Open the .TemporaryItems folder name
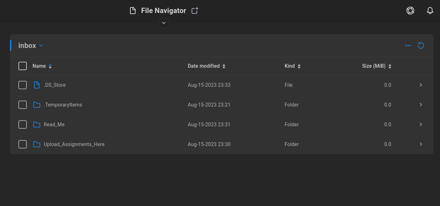This screenshot has height=206, width=440. [x=63, y=105]
